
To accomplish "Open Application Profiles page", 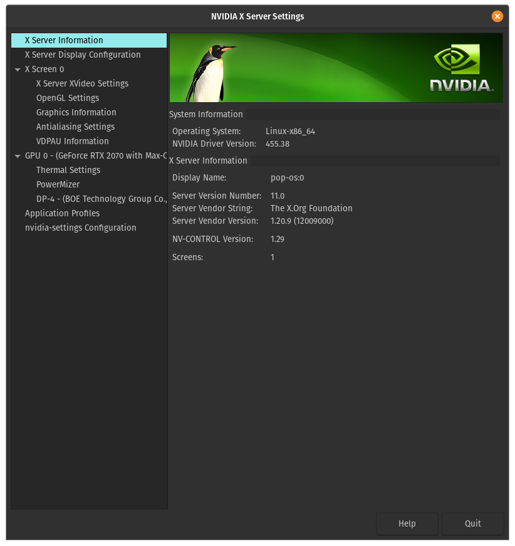I will coord(62,214).
